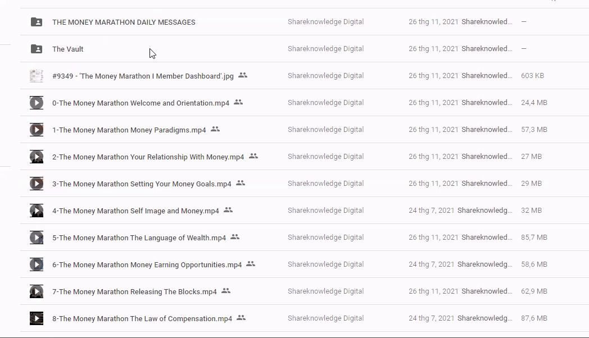
Task: Click shared icon beside Member Dashboard jpg
Action: 243,75
